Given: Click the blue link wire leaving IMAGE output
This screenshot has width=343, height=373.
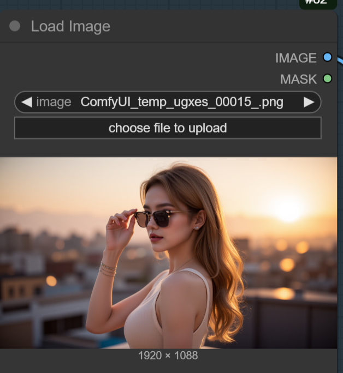Looking at the screenshot, I should (x=339, y=61).
